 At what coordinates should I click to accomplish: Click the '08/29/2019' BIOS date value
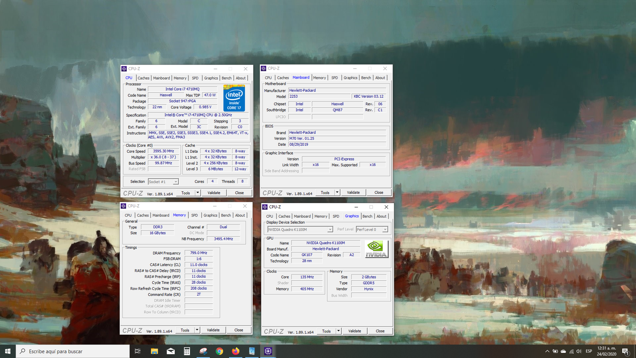tap(337, 144)
